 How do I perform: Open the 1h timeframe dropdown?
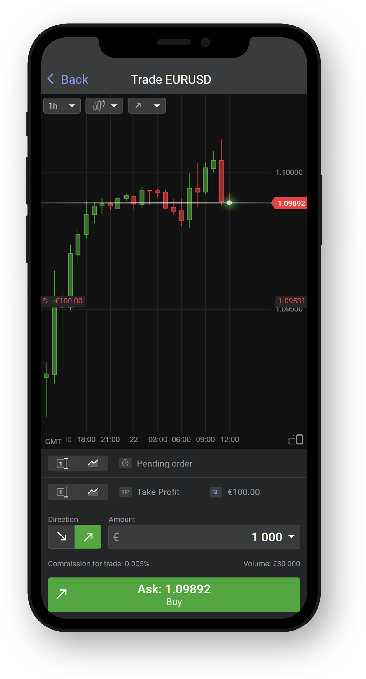pos(62,105)
